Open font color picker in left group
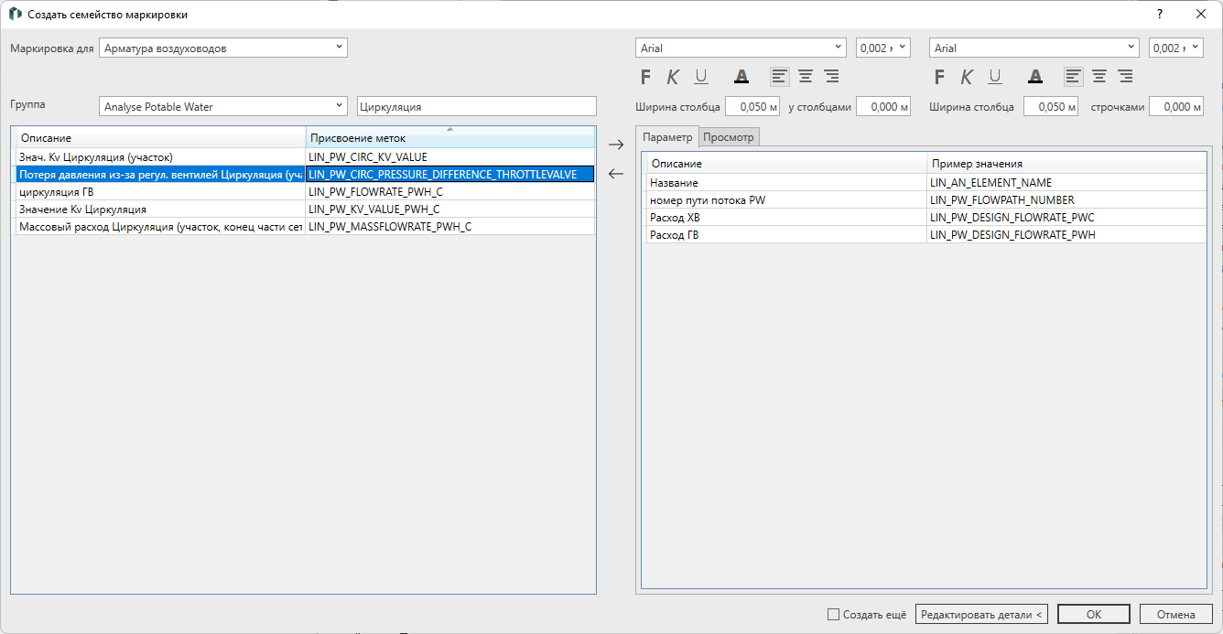The height and width of the screenshot is (634, 1223). 741,77
